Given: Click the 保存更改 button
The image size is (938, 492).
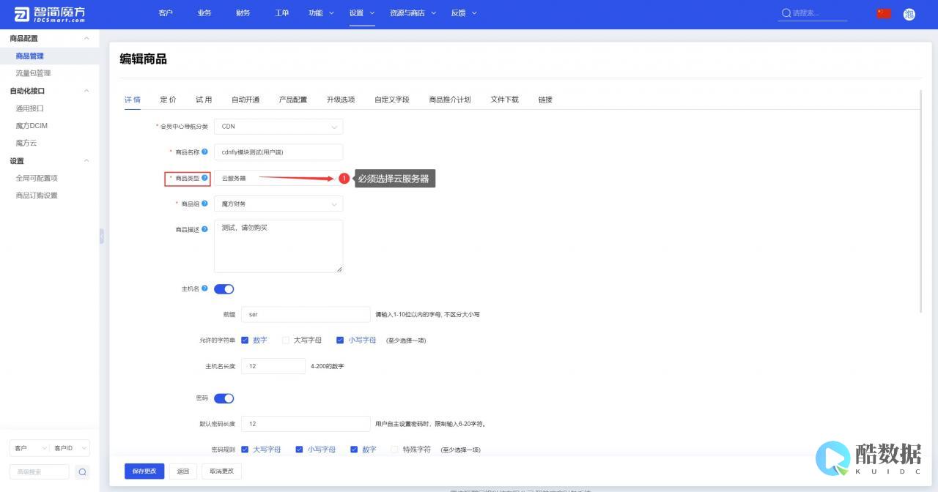Looking at the screenshot, I should (144, 471).
